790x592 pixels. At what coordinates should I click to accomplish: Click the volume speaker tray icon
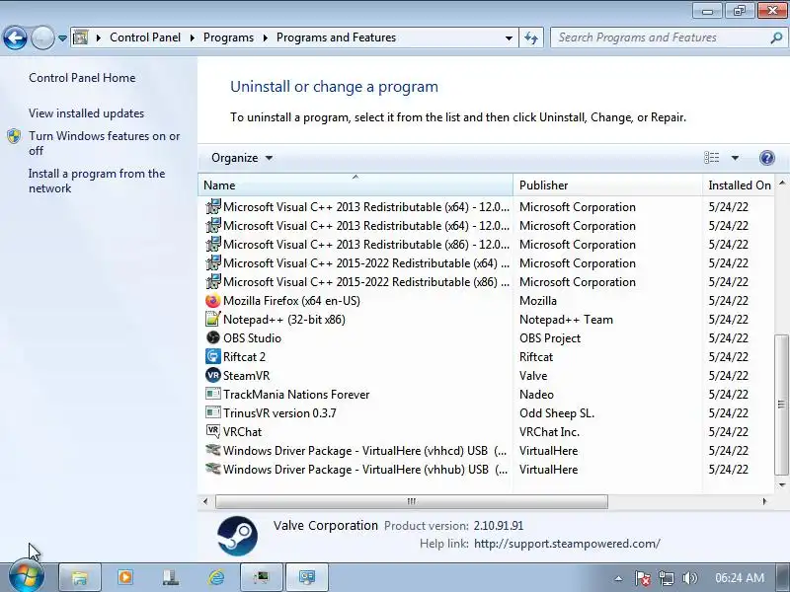tap(689, 578)
